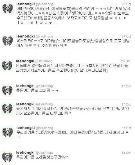Click the 27 Oct timestamp
The height and width of the screenshot is (165, 135).
click(126, 37)
